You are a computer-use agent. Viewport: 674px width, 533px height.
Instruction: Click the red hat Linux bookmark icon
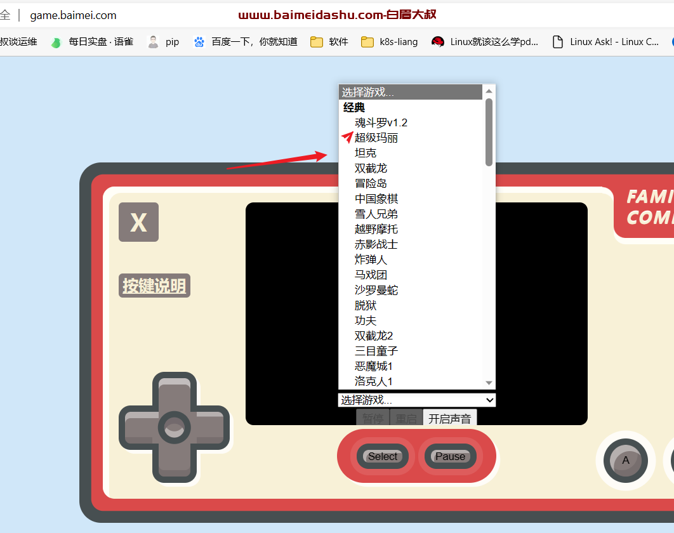pyautogui.click(x=437, y=42)
